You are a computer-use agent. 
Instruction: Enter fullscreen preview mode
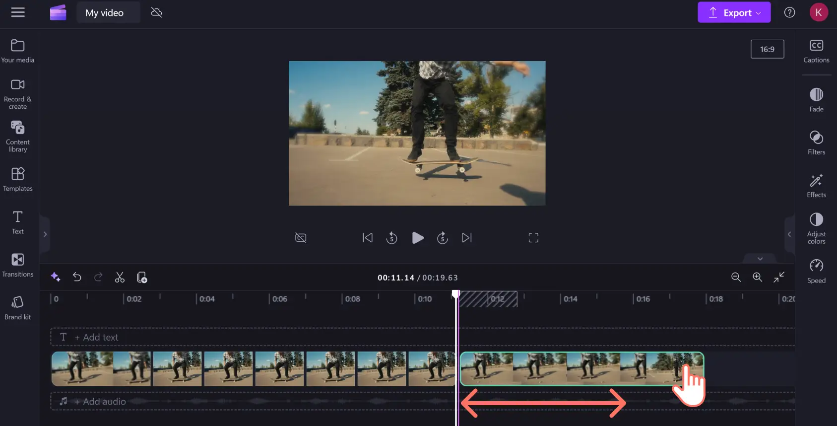coord(533,238)
